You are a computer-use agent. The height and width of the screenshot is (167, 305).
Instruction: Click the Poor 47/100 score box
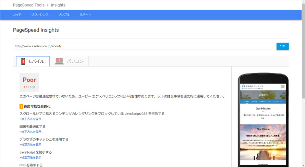[x=29, y=82]
